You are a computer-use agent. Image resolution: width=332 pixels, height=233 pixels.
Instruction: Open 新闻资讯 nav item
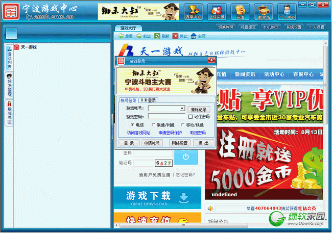[245, 74]
